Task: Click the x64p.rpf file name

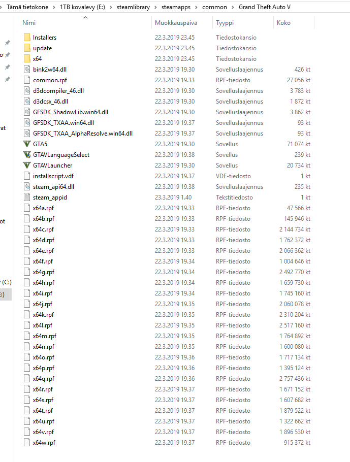Action: point(44,368)
